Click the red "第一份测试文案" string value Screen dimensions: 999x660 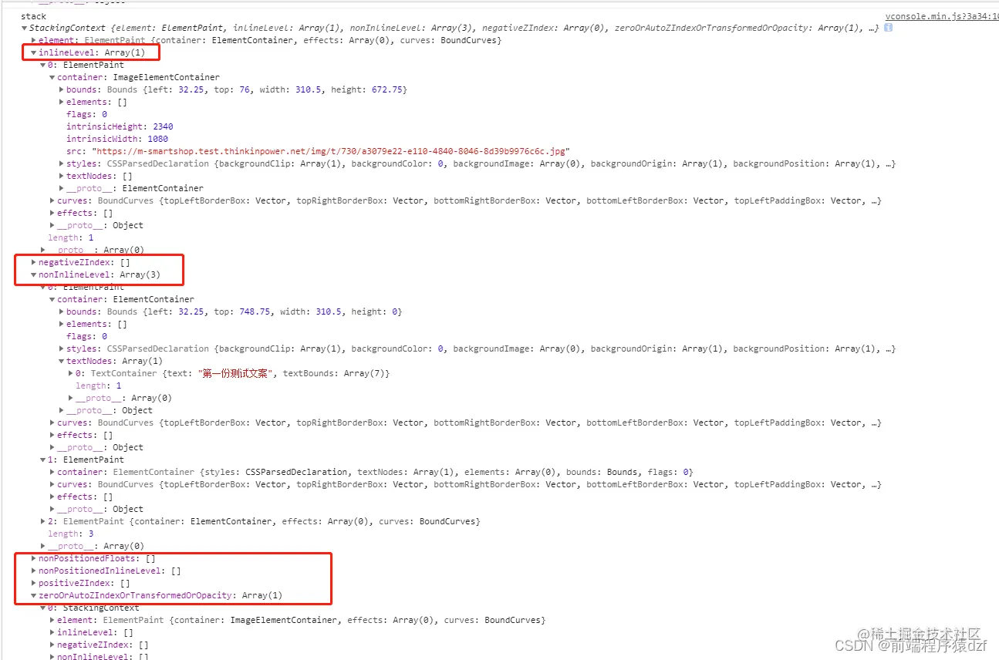pos(237,373)
